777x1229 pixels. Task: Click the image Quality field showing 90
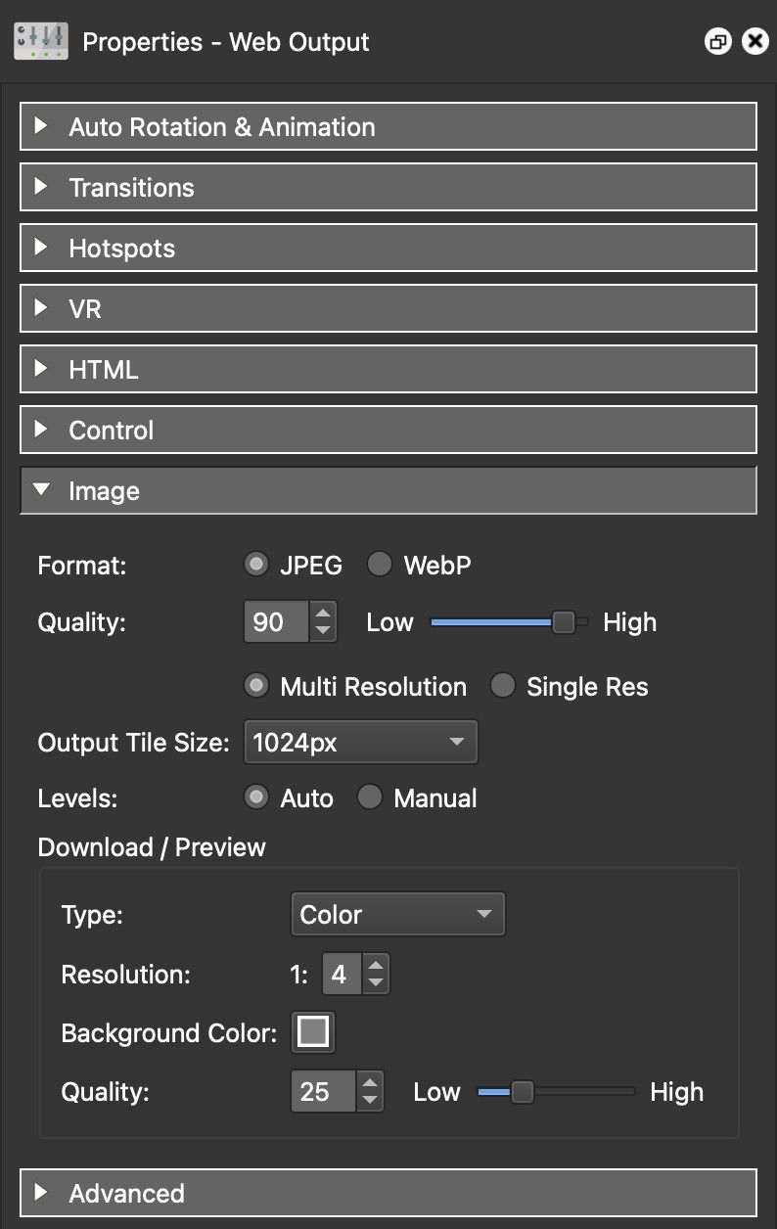276,621
